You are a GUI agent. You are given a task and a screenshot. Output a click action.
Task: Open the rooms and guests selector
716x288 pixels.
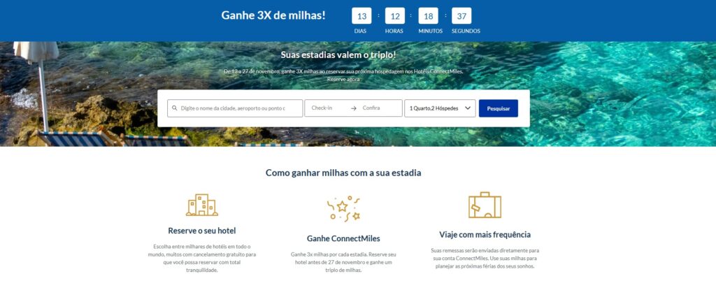click(440, 108)
